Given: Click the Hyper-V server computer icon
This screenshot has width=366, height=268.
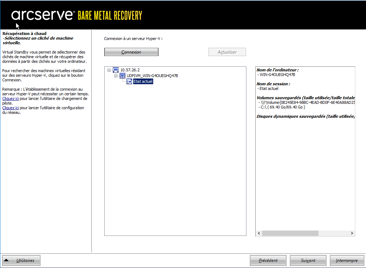Looking at the screenshot, I should click(116, 70).
